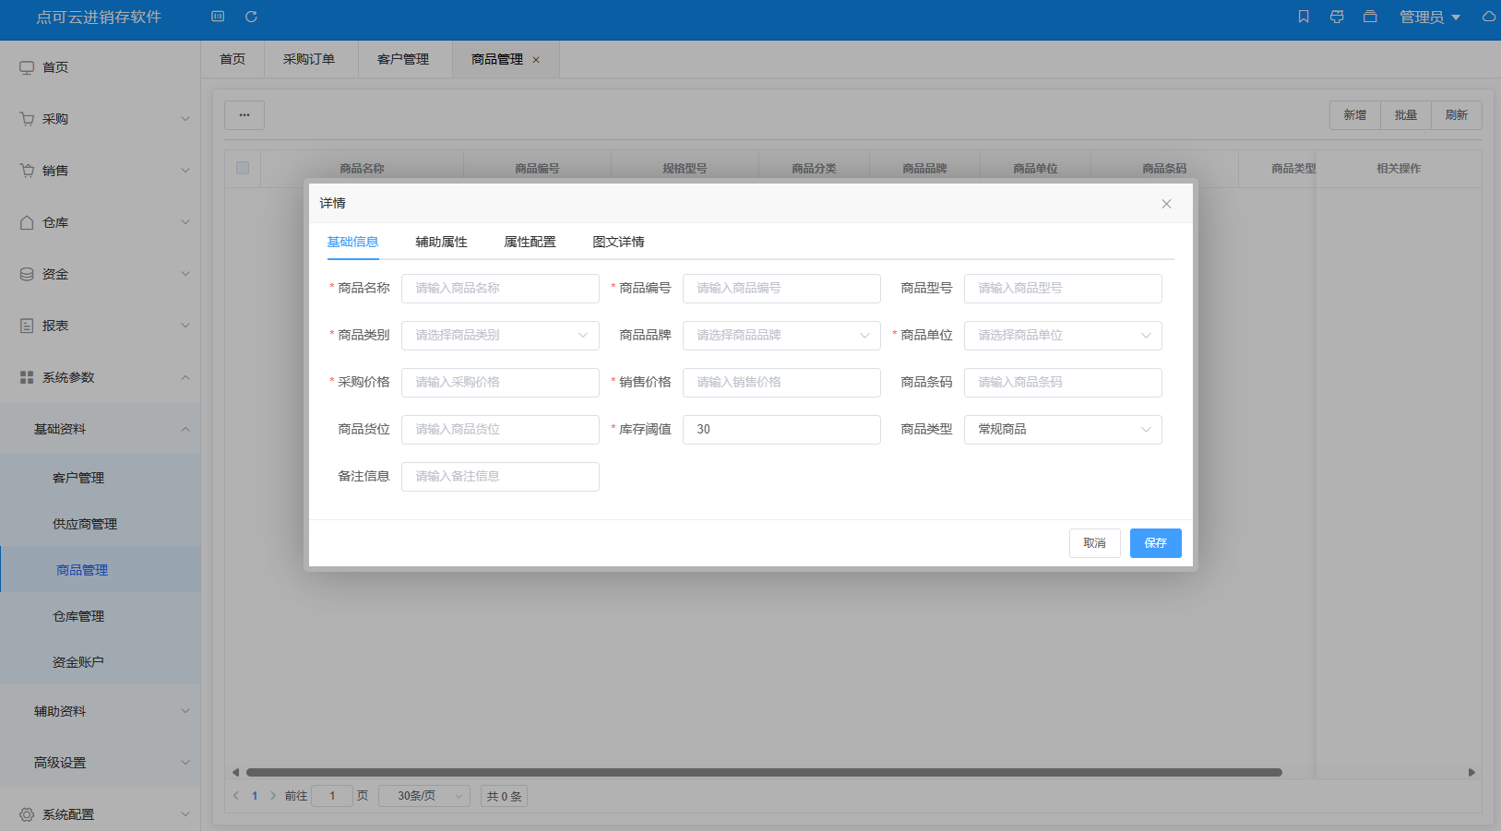Open the 常规商品 product type dropdown
1501x831 pixels.
[1062, 429]
